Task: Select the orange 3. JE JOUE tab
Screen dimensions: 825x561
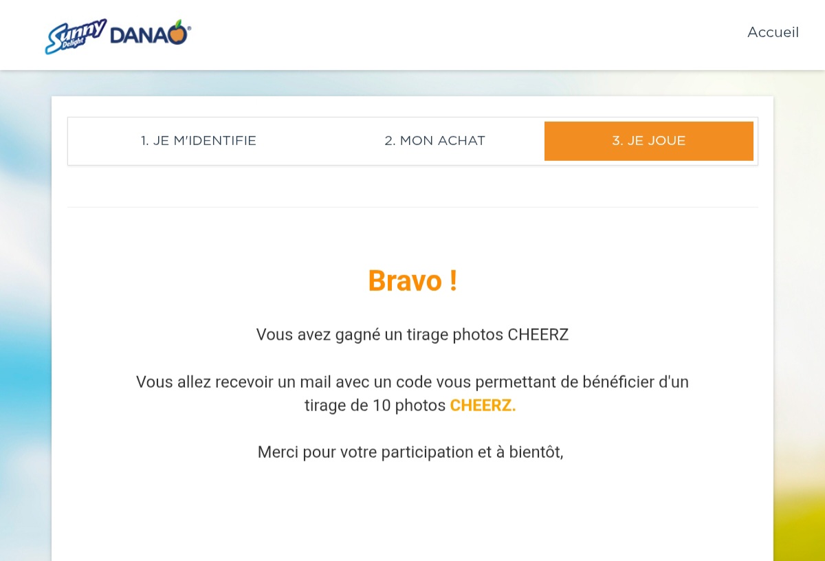Action: (x=649, y=141)
